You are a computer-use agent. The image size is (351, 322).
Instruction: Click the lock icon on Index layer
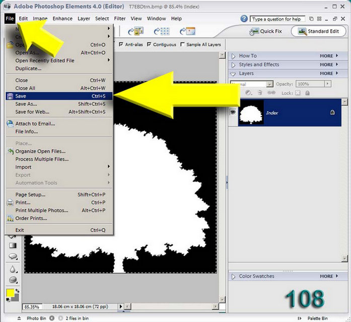[332, 112]
